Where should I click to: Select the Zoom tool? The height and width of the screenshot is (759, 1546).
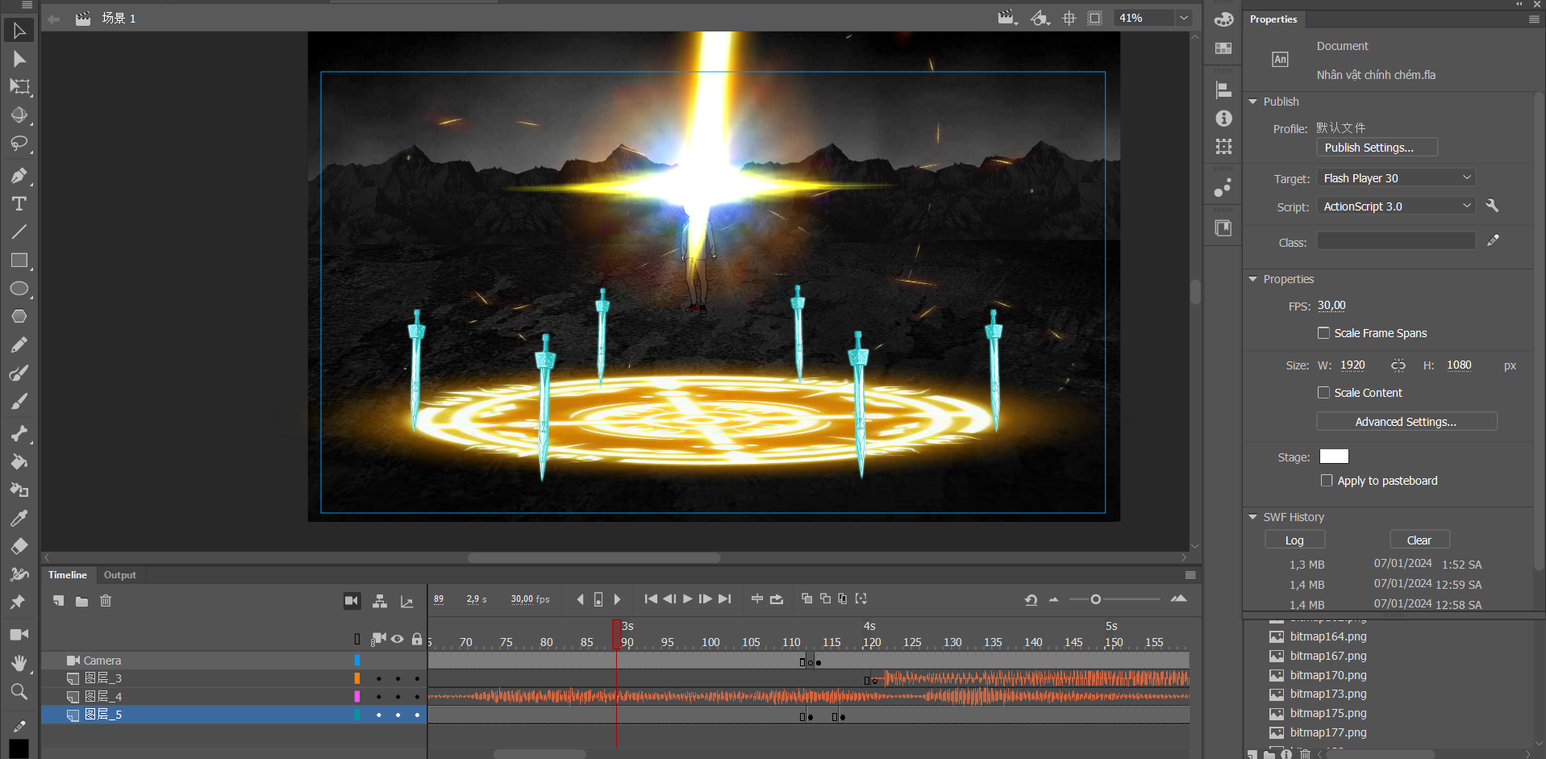(x=19, y=691)
